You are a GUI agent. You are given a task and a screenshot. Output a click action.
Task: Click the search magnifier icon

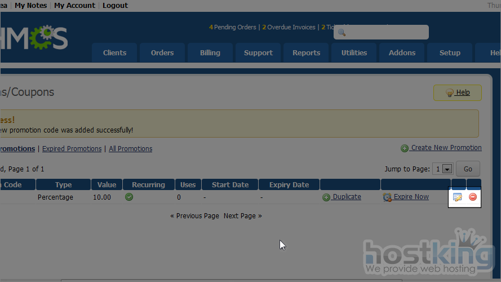(342, 33)
